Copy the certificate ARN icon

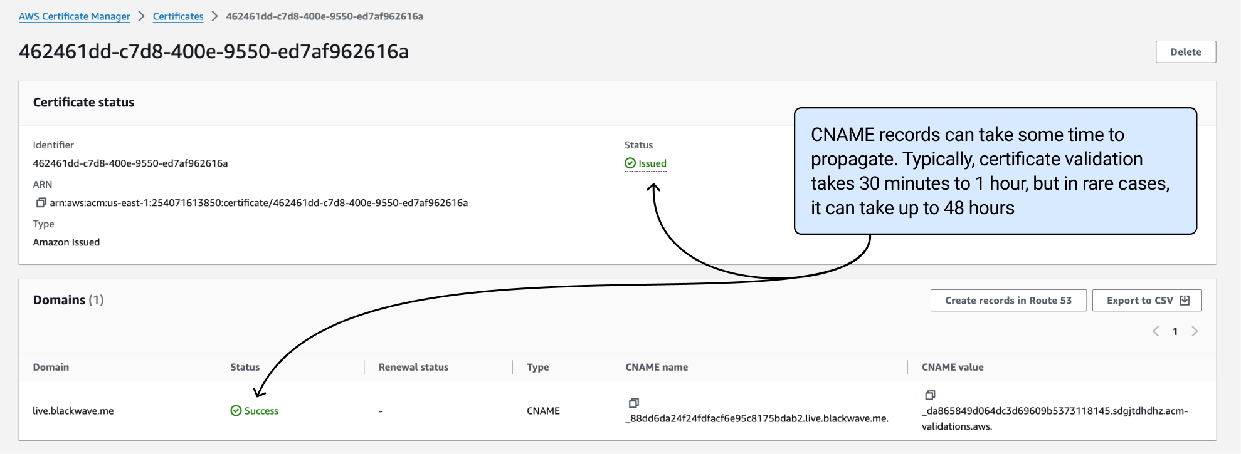click(41, 202)
